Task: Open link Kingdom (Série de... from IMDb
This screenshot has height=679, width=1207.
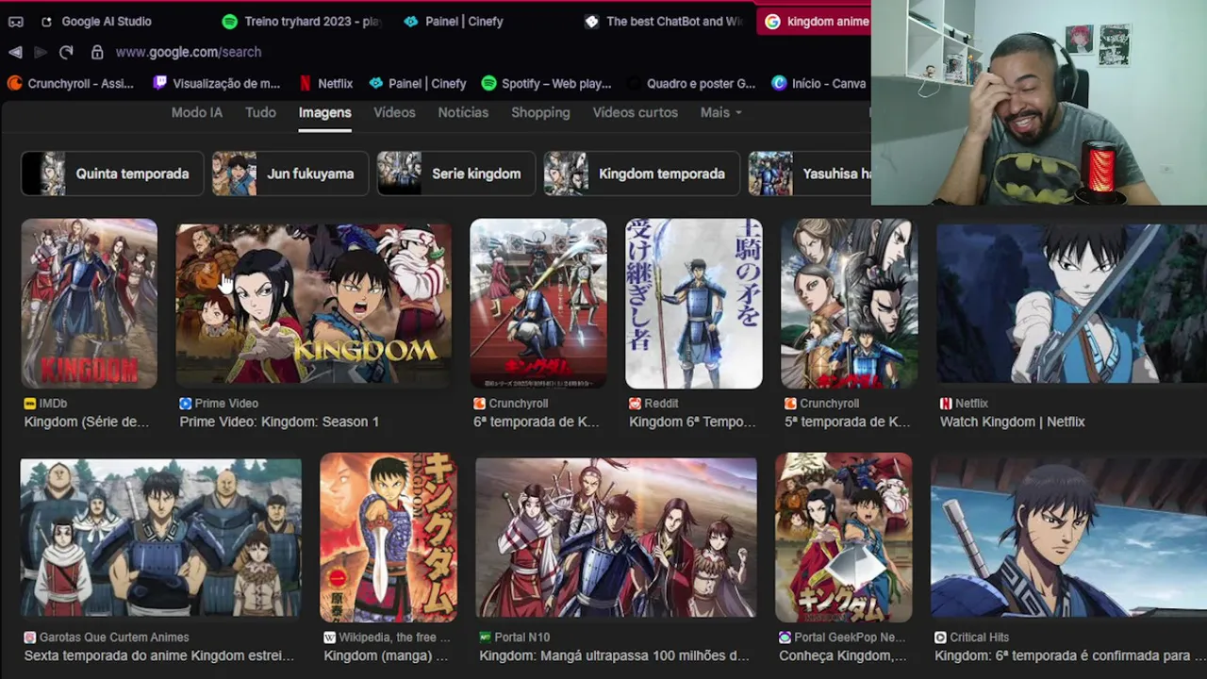Action: [x=87, y=422]
